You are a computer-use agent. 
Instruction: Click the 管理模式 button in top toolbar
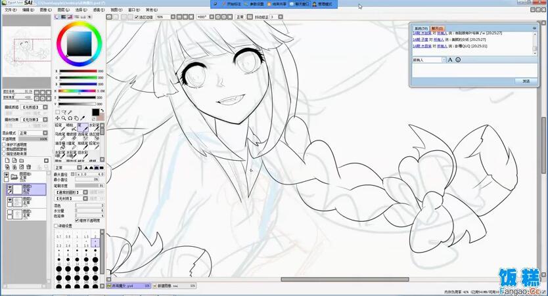pos(322,4)
